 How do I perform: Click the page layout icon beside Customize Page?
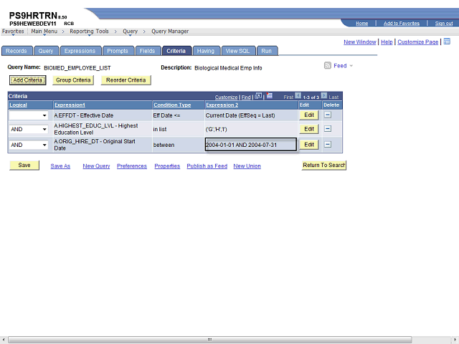pos(447,42)
